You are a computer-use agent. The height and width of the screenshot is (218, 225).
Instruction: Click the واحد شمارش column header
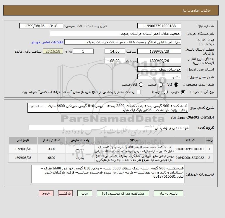(80, 140)
